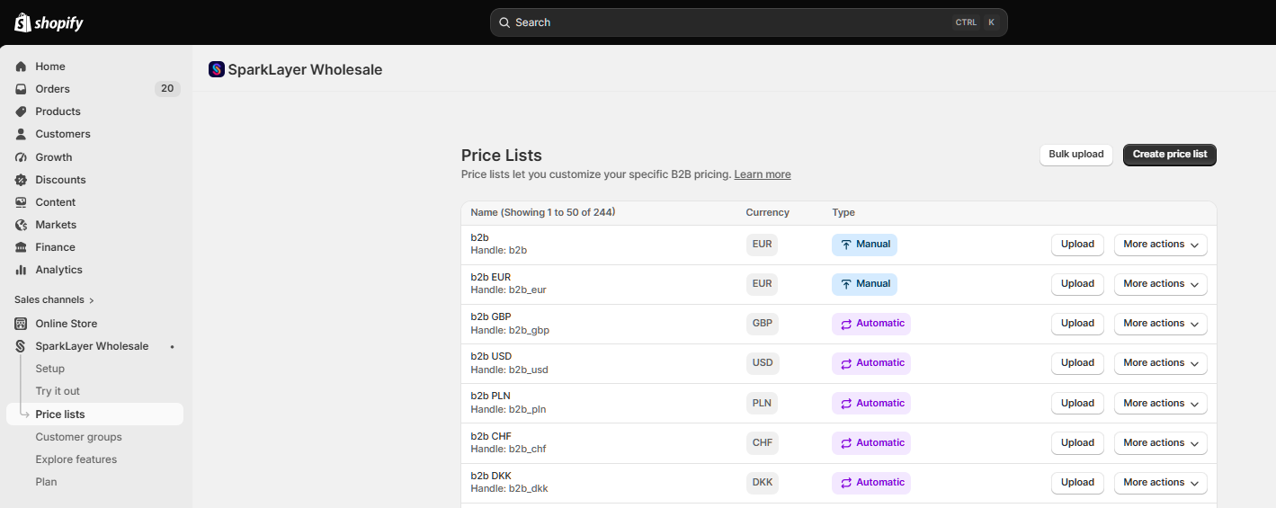Click the Online Store storefront icon
This screenshot has width=1276, height=508.
coord(21,324)
